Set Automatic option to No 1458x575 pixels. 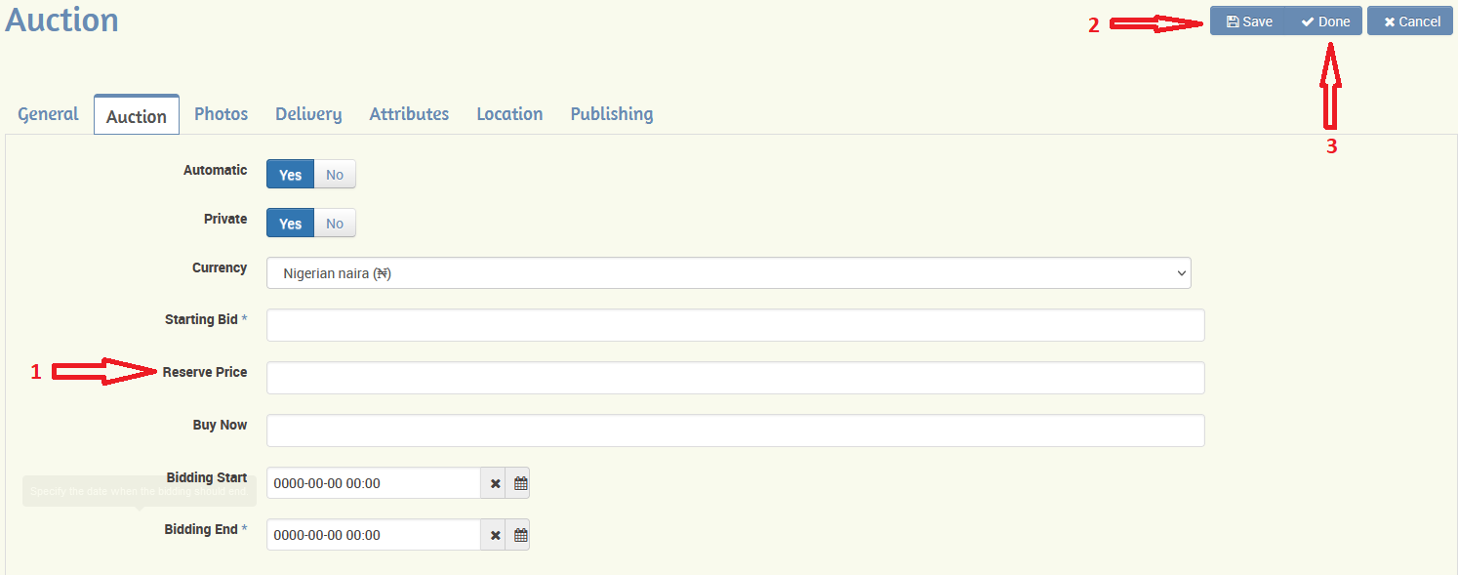[335, 175]
